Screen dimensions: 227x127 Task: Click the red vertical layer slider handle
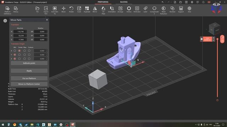(x=217, y=39)
